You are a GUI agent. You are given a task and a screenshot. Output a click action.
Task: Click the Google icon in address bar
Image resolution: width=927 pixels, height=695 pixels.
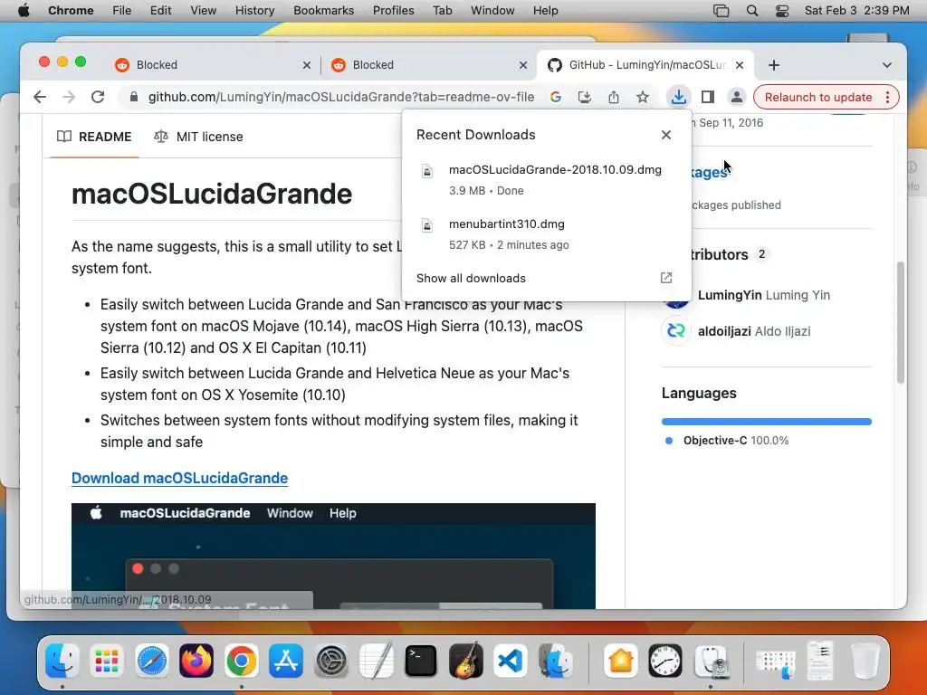[555, 97]
